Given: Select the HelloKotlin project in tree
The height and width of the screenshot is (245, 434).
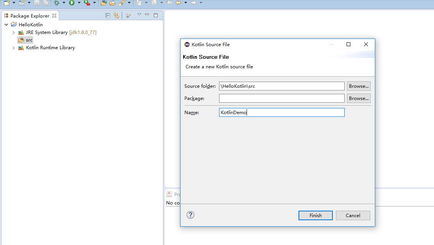Looking at the screenshot, I should [x=31, y=25].
